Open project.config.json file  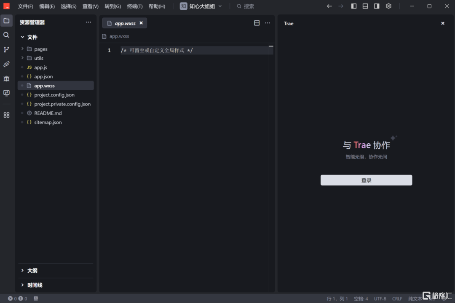coord(56,95)
